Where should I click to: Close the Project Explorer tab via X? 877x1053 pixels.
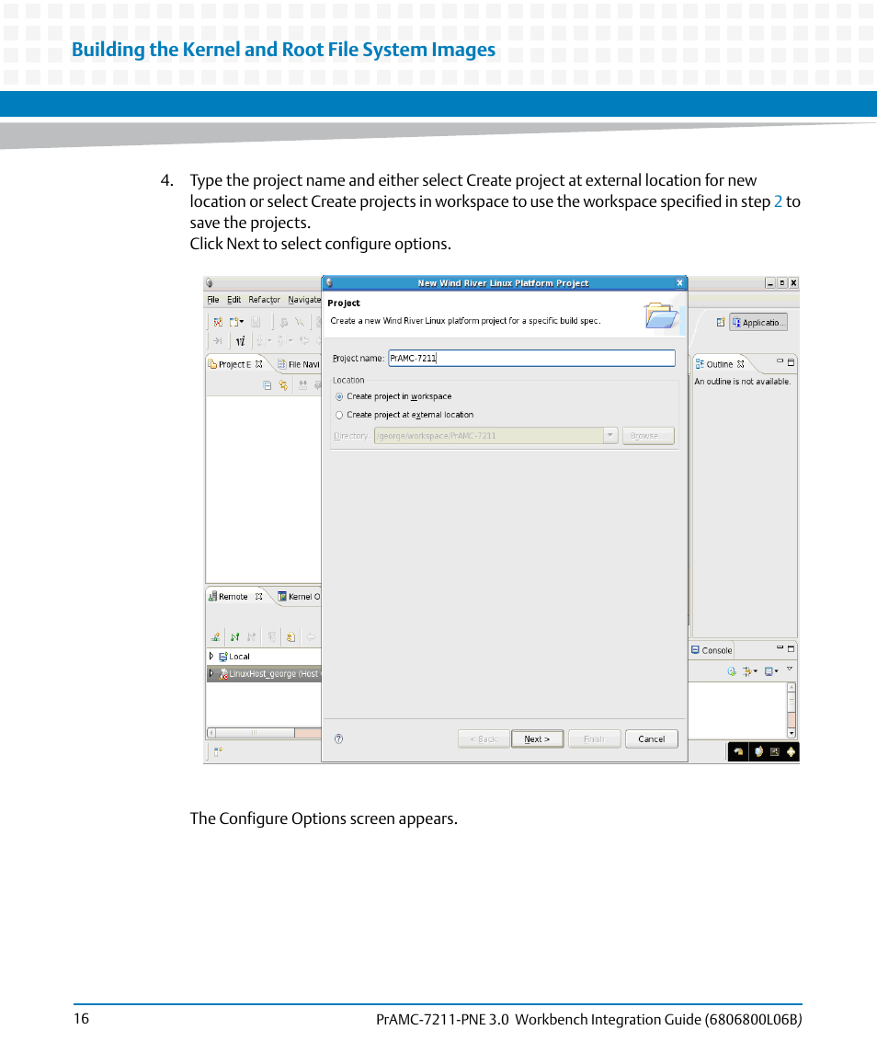coord(259,364)
